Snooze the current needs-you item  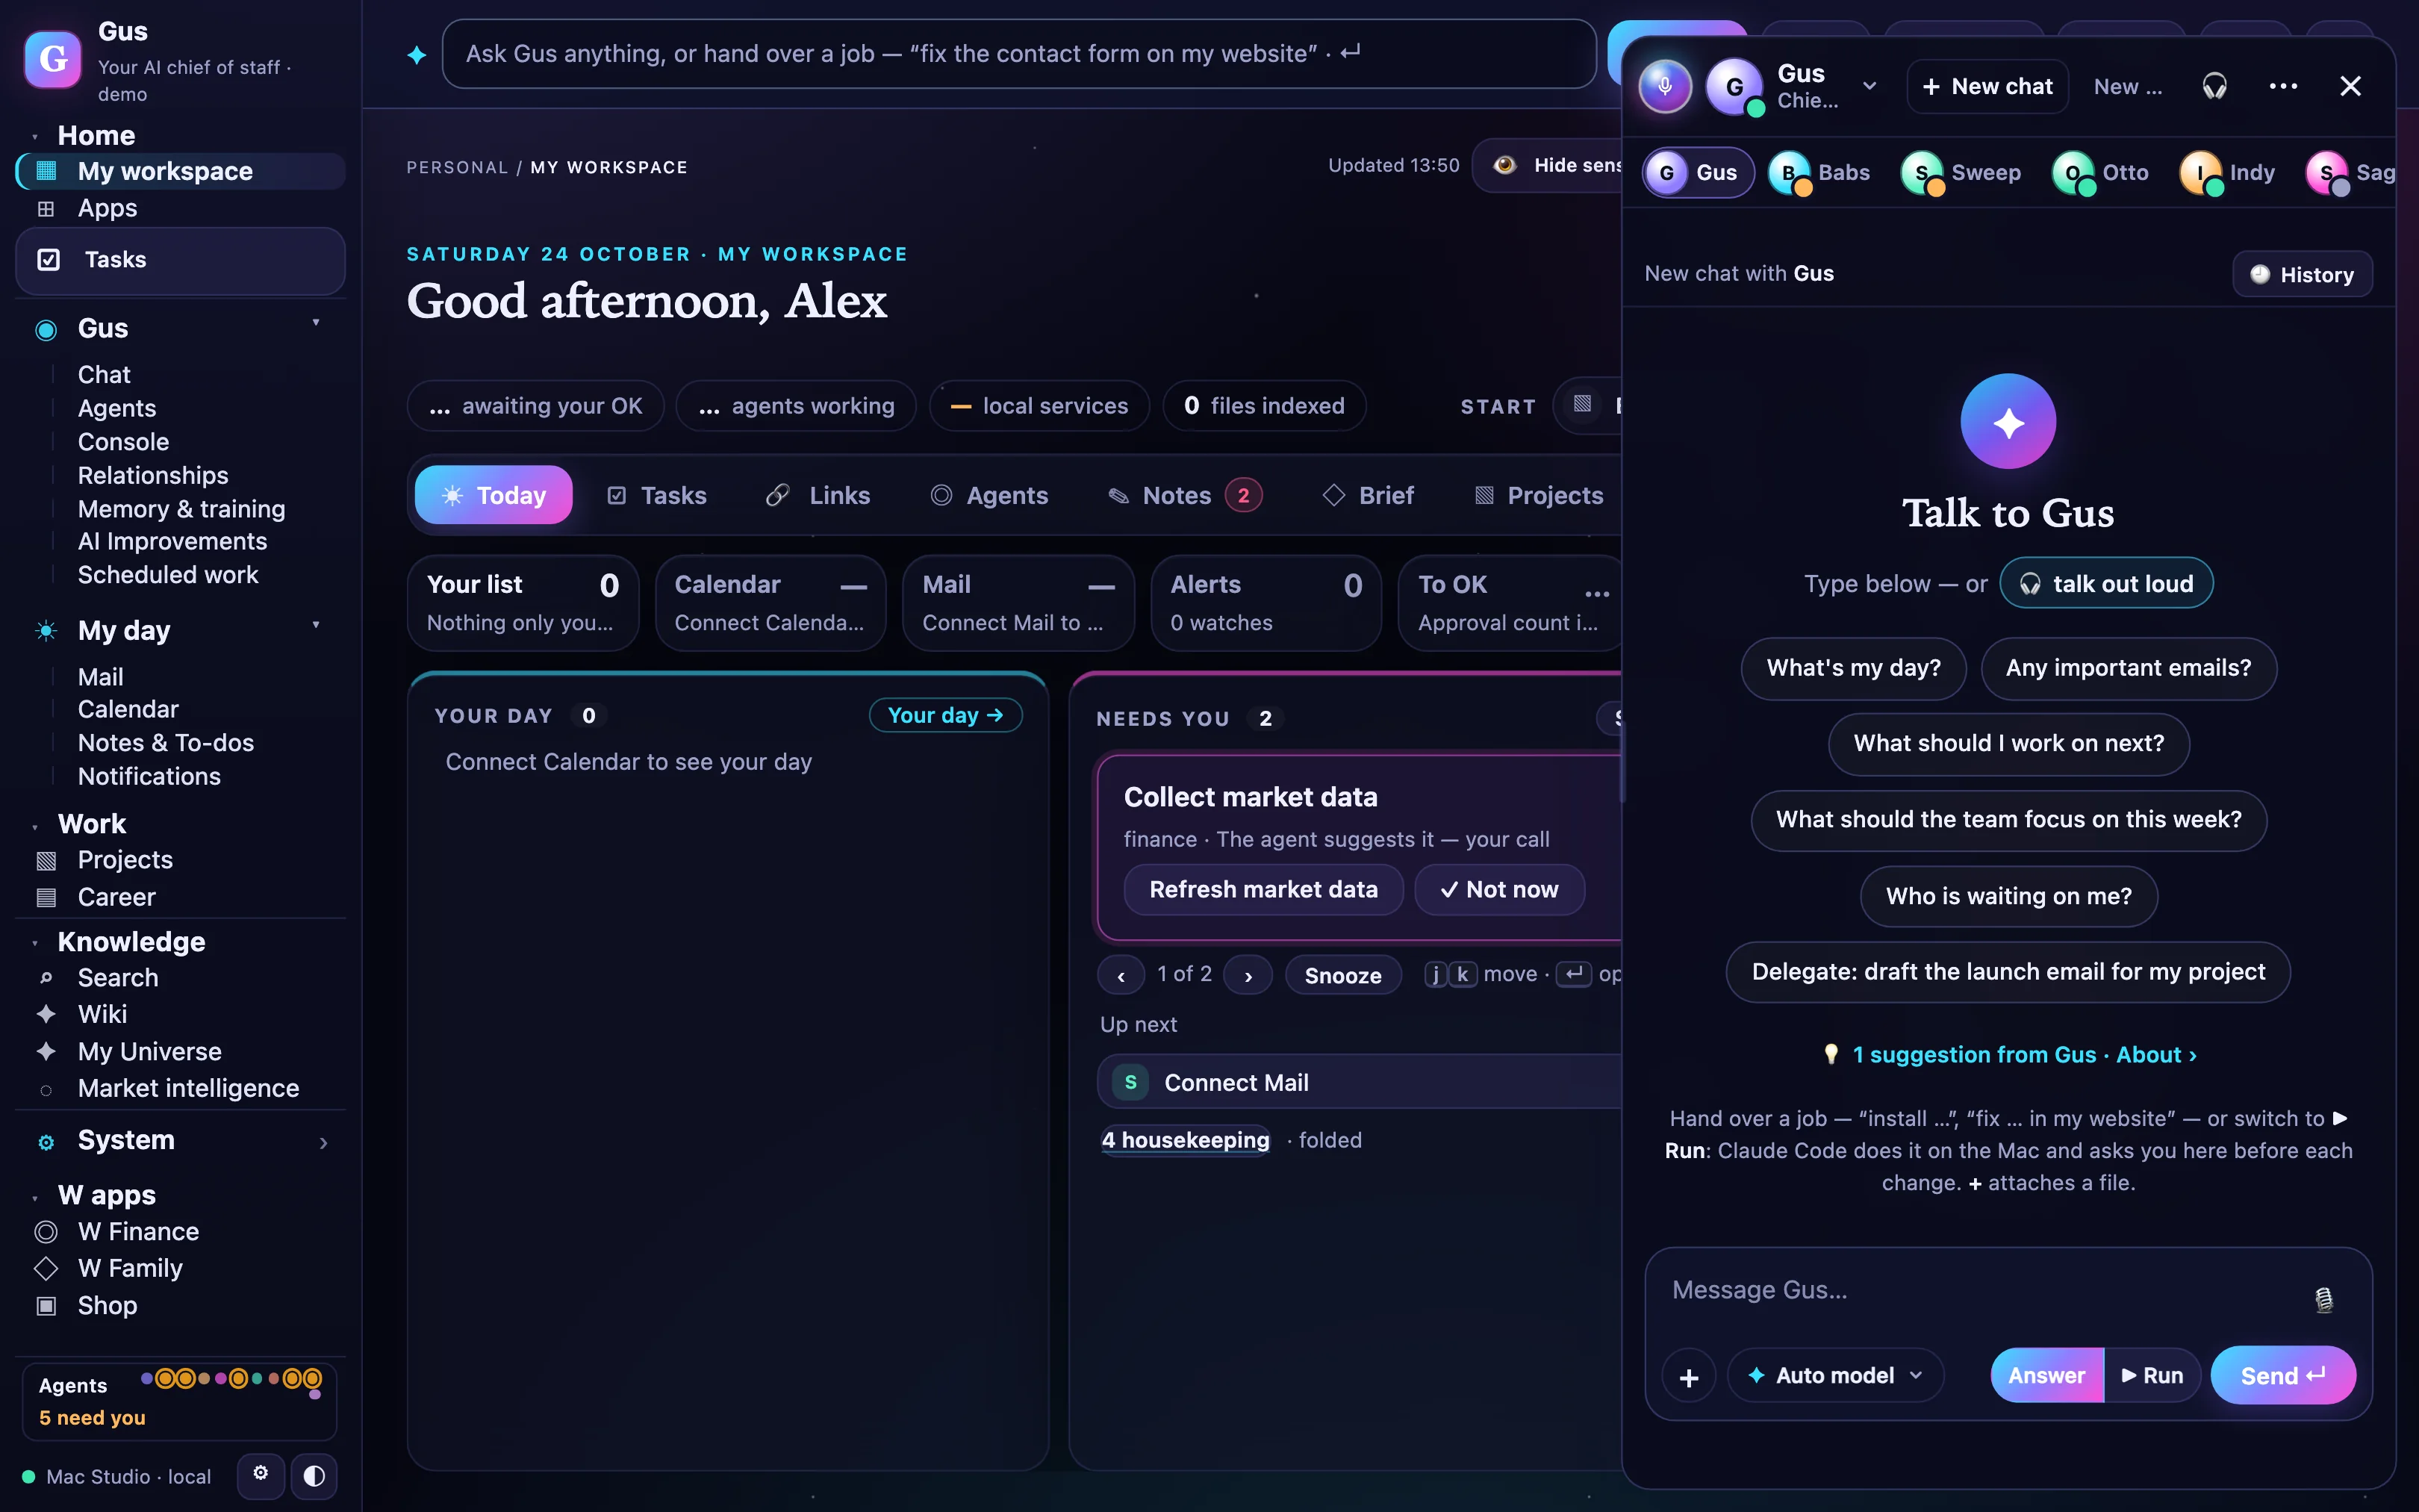(1342, 975)
